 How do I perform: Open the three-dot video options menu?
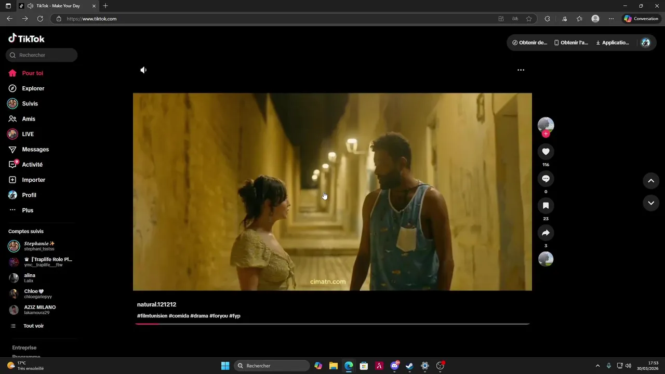[521, 70]
